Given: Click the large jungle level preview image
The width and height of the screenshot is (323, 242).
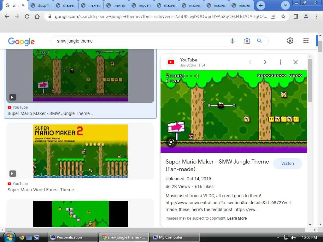Looking at the screenshot, I should [x=234, y=111].
